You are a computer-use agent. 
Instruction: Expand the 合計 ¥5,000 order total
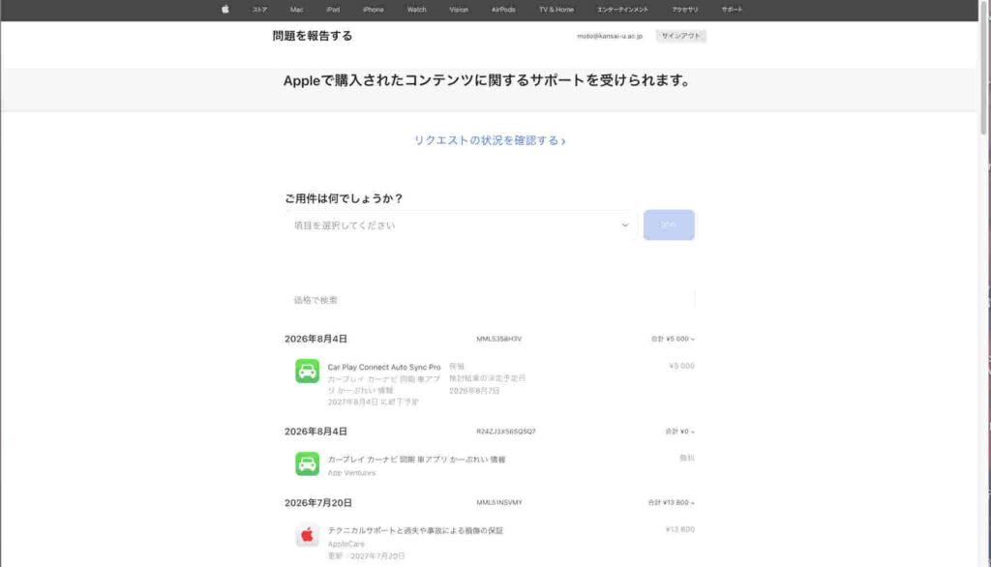(x=673, y=339)
